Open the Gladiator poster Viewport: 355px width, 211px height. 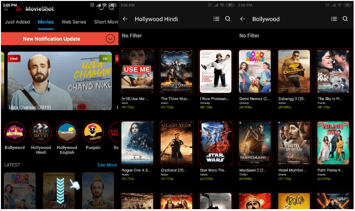click(176, 143)
